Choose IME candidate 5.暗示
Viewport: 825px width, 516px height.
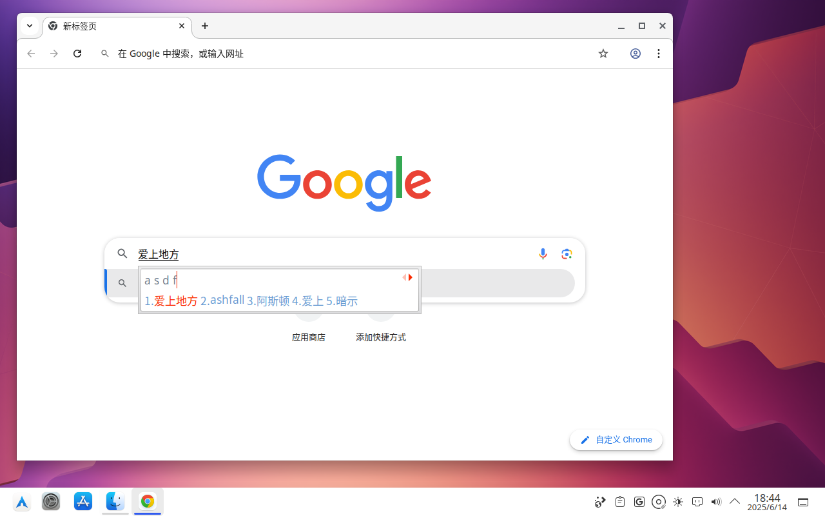tap(342, 301)
